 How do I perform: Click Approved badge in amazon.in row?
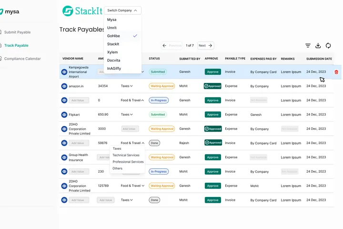212,86
